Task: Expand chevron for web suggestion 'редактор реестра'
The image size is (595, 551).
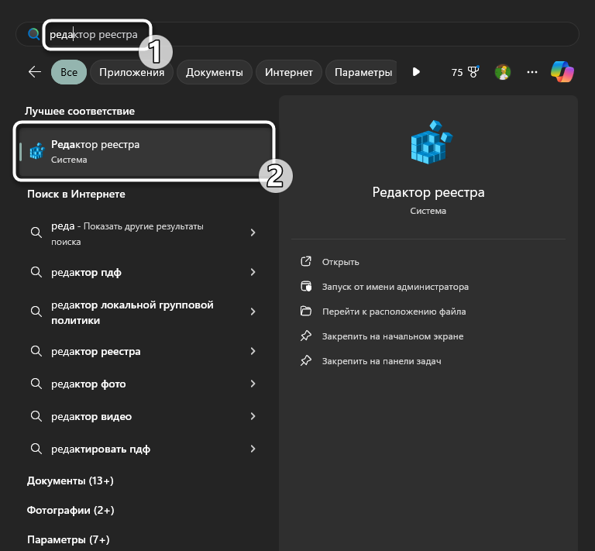Action: coord(253,351)
